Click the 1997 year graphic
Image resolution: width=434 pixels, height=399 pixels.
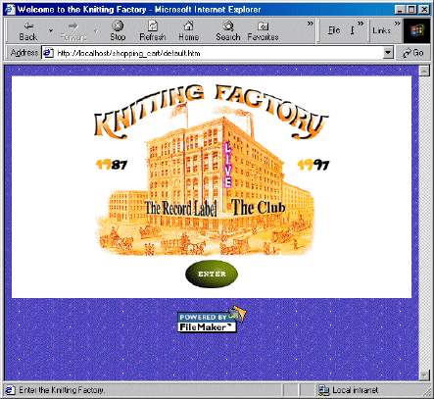(313, 165)
